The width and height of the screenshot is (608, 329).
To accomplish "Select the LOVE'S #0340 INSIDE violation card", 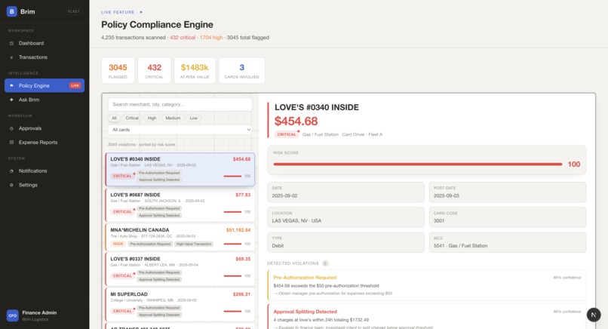I will point(180,170).
